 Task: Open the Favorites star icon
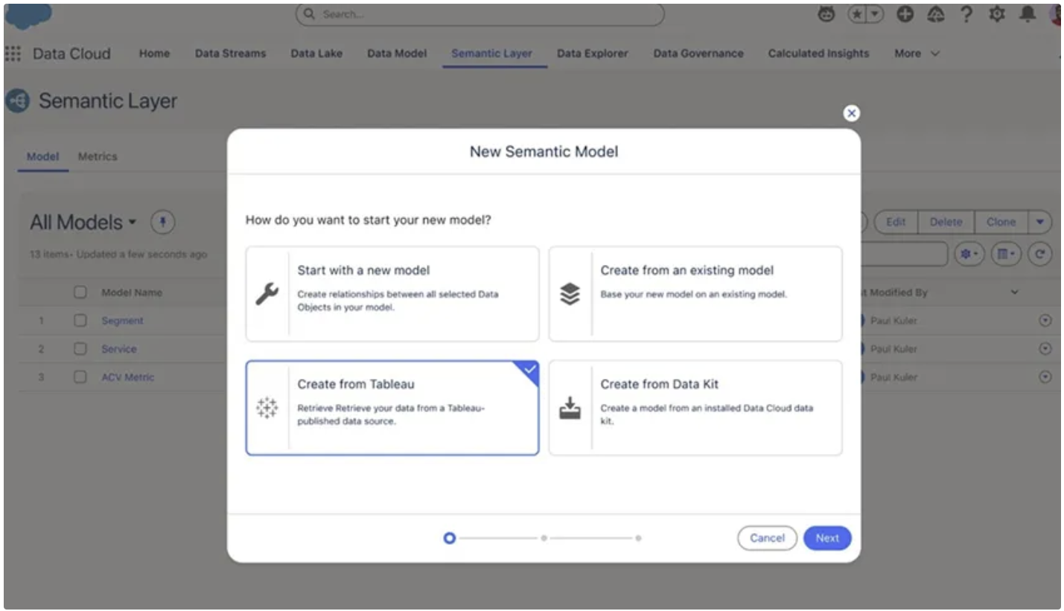pos(857,14)
